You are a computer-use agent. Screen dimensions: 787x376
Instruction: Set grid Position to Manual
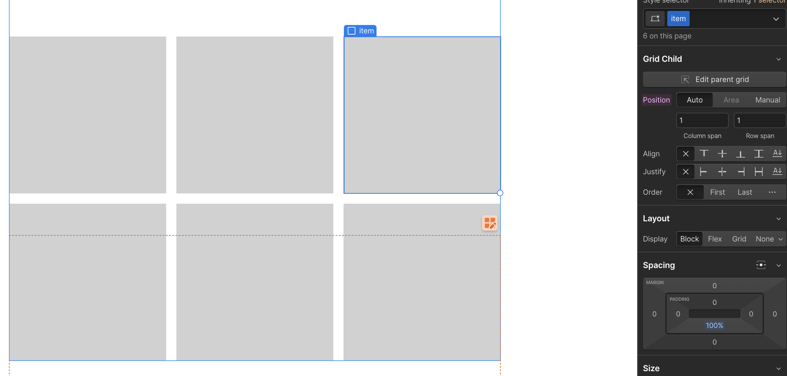[767, 100]
